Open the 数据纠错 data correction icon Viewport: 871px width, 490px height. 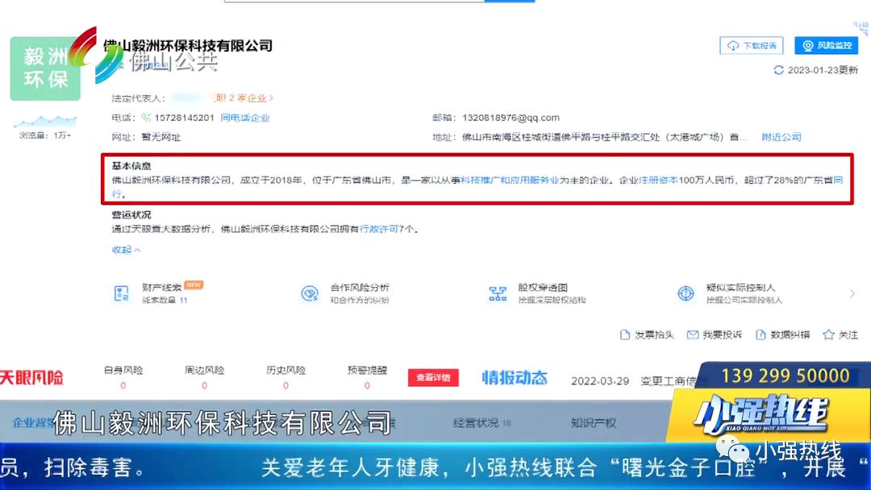760,334
